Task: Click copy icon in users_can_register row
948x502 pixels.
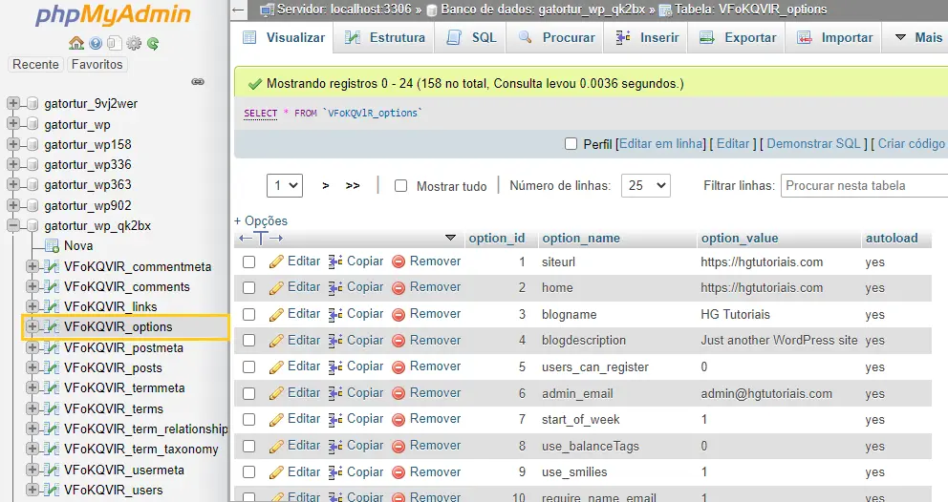Action: [x=335, y=366]
